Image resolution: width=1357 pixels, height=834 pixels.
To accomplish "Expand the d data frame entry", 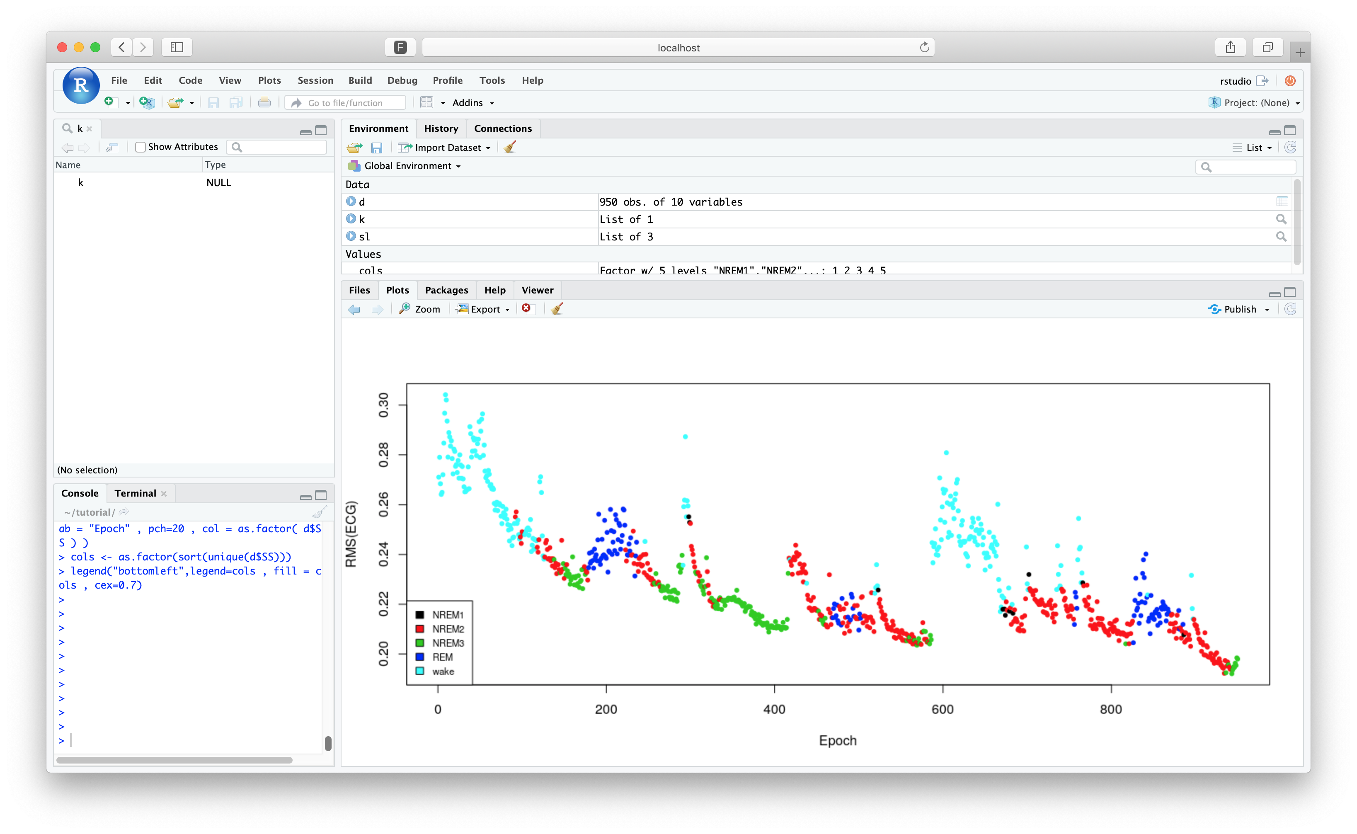I will (x=351, y=201).
